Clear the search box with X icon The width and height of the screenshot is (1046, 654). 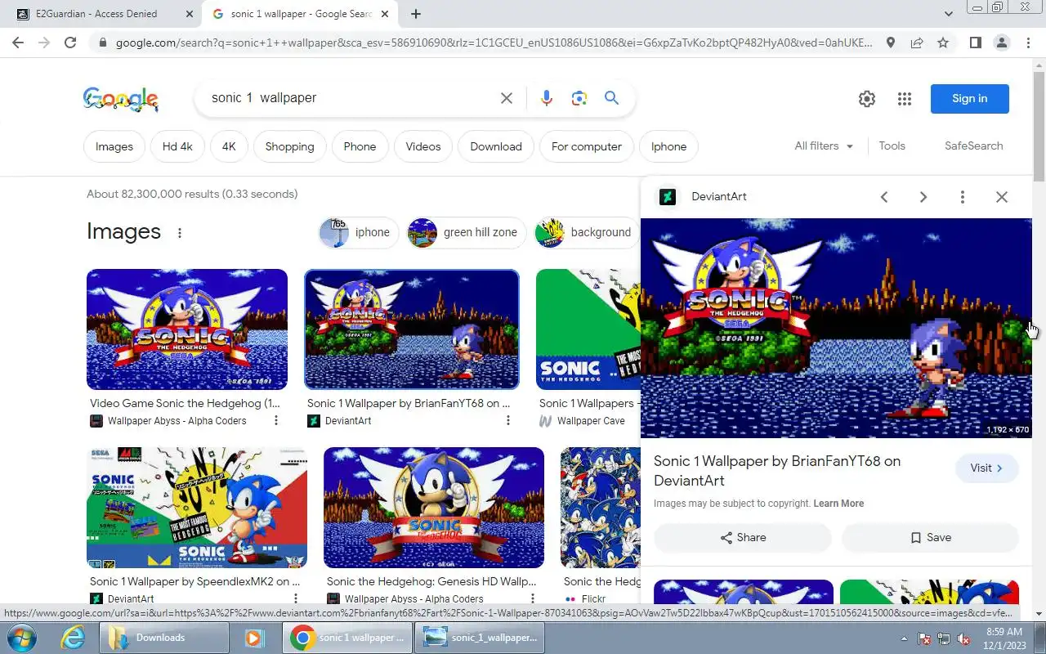[507, 98]
